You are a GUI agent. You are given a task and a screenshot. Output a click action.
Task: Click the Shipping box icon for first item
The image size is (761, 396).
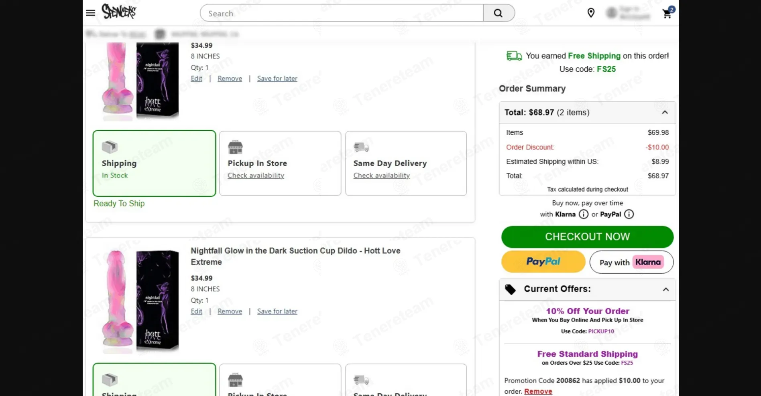[110, 147]
